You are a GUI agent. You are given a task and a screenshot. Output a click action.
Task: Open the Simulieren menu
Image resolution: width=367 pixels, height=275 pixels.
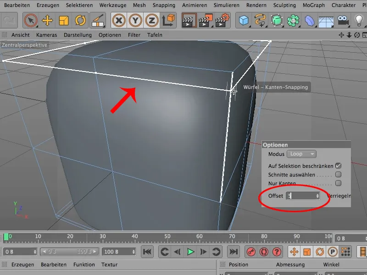(227, 5)
